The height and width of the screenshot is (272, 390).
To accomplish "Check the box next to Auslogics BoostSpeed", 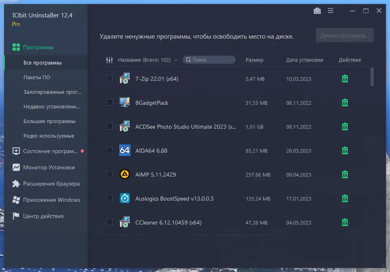I will click(x=109, y=198).
